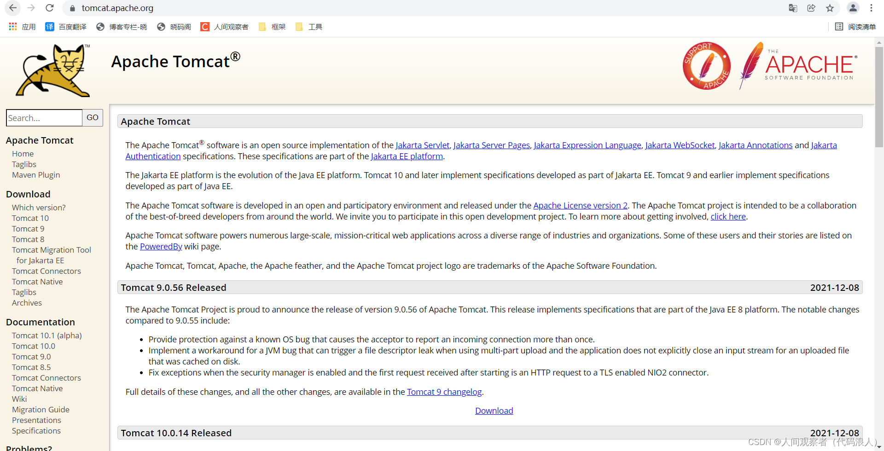Click the browser forward arrow

click(x=31, y=8)
